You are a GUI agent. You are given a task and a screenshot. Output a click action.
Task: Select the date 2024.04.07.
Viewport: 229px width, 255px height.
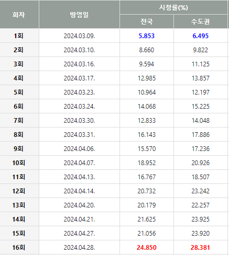(x=79, y=163)
